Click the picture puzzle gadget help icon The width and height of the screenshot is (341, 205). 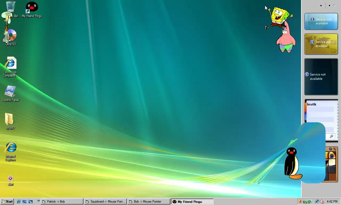(x=330, y=149)
